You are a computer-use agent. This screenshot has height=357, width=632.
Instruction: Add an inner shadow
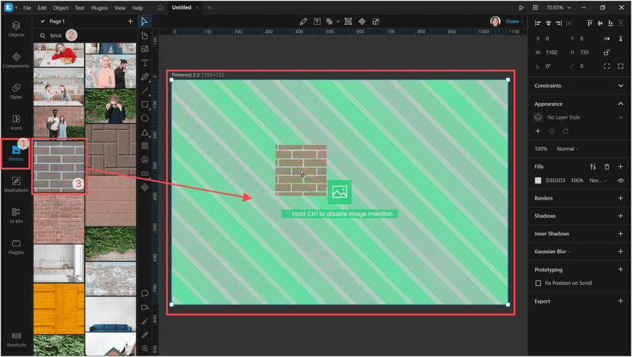click(x=621, y=233)
